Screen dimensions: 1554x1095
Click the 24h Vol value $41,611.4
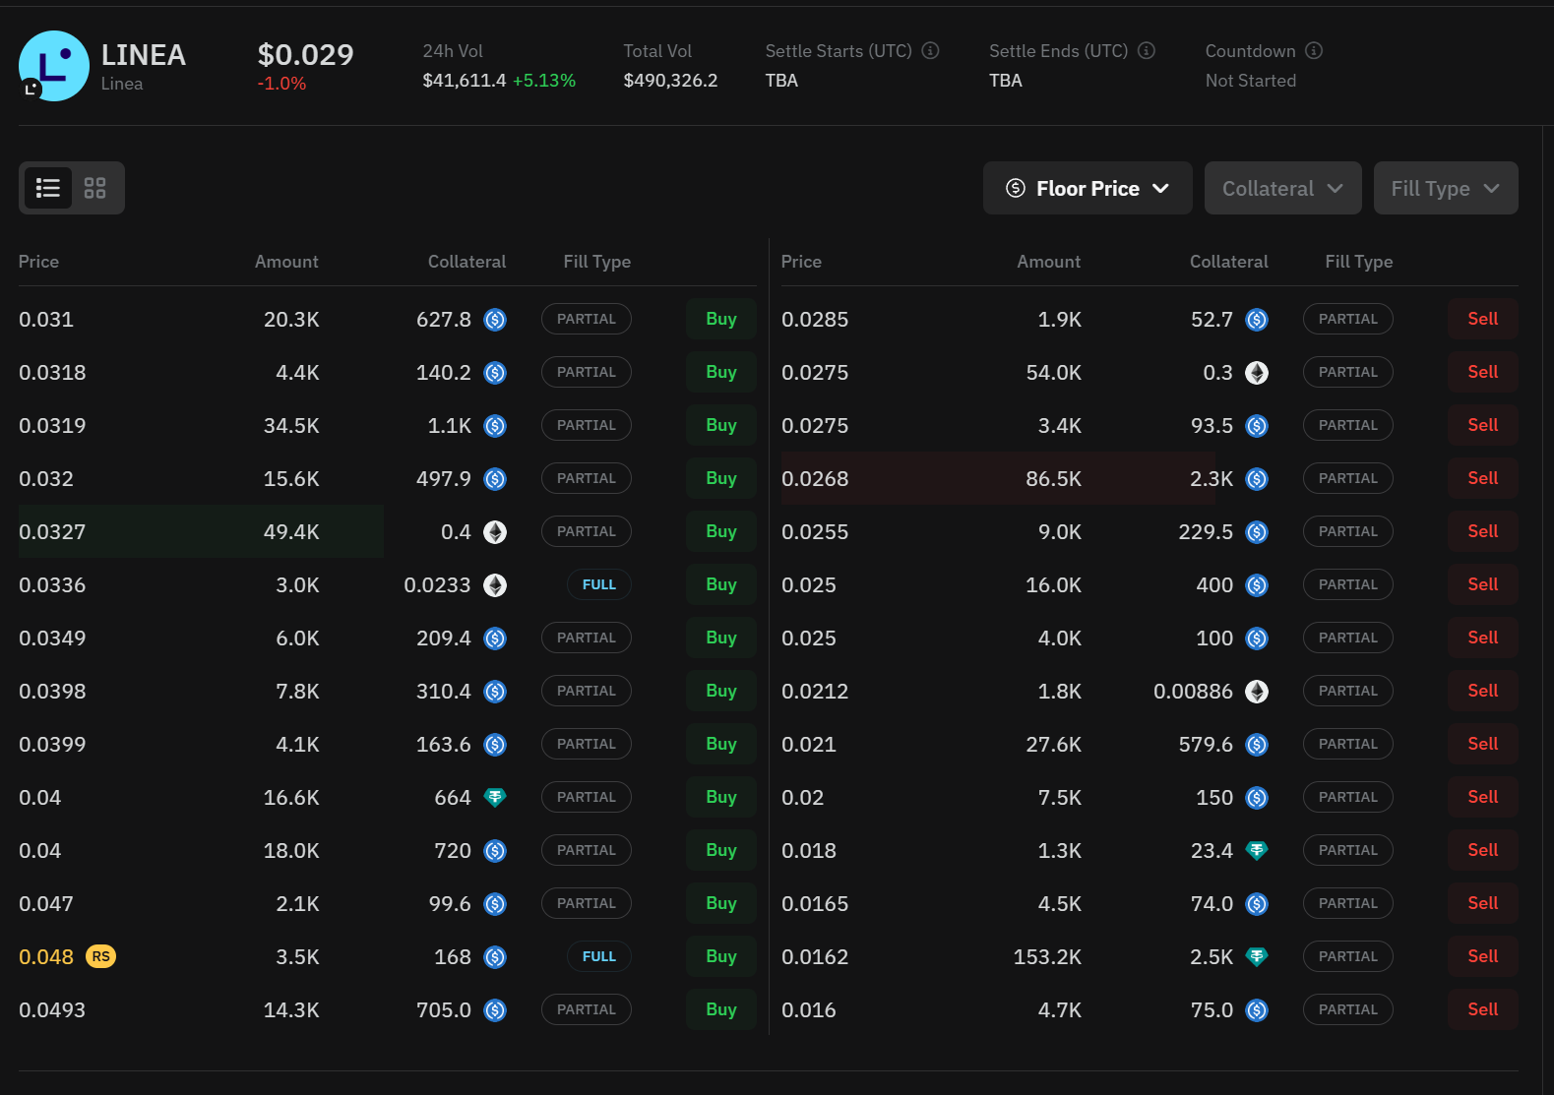(465, 81)
